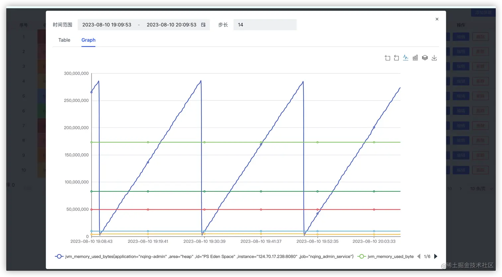
Task: Edit start time 2023-08-10 19:09:53
Action: point(107,25)
